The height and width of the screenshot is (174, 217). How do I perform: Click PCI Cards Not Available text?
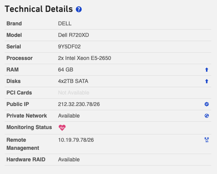tap(73, 93)
